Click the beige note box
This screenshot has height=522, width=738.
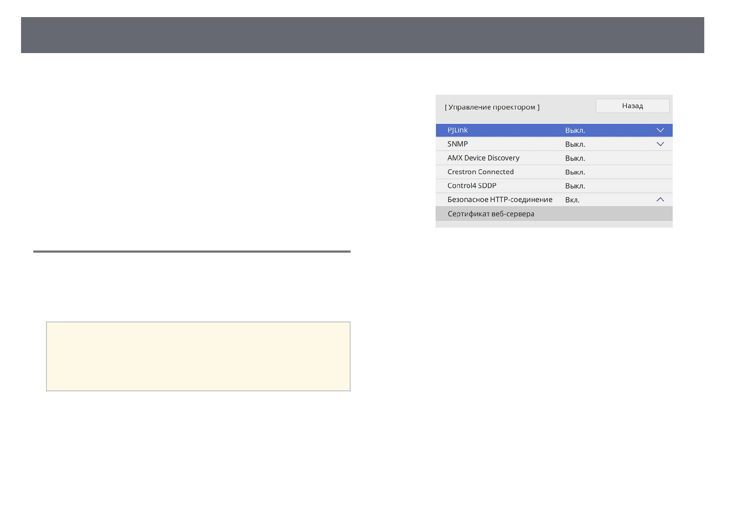(198, 356)
